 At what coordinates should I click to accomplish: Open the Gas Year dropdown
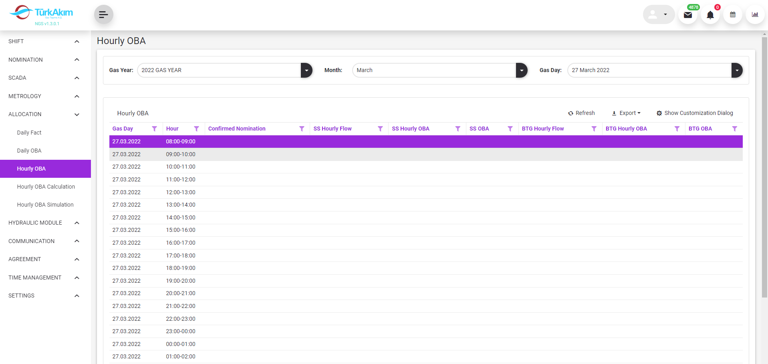(306, 70)
